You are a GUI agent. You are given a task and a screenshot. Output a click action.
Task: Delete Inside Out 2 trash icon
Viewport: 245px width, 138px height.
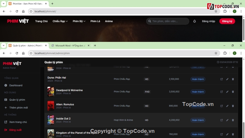tap(233, 120)
